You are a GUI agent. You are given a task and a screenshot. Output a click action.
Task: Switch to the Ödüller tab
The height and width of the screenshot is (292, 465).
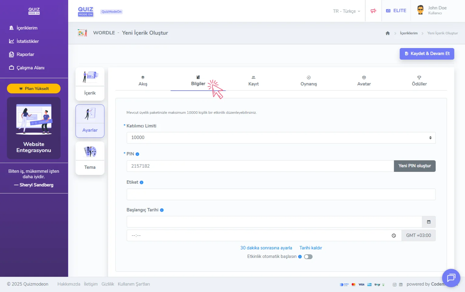tap(419, 81)
